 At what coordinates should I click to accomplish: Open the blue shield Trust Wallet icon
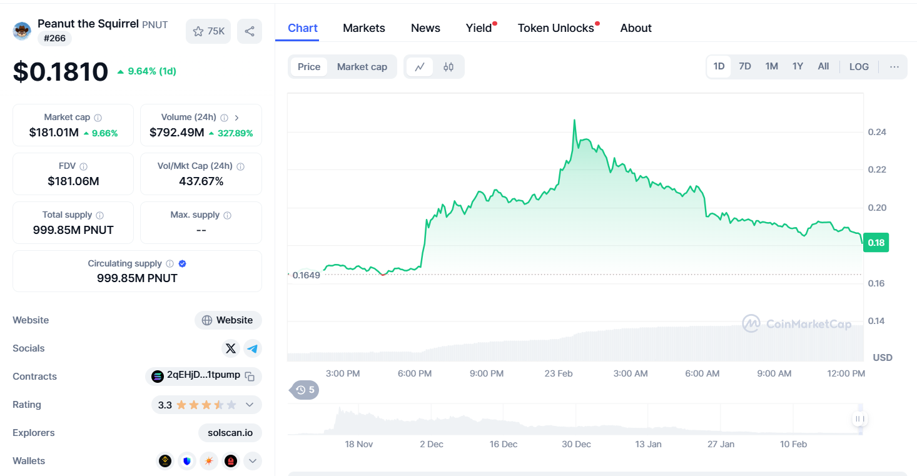click(x=187, y=461)
